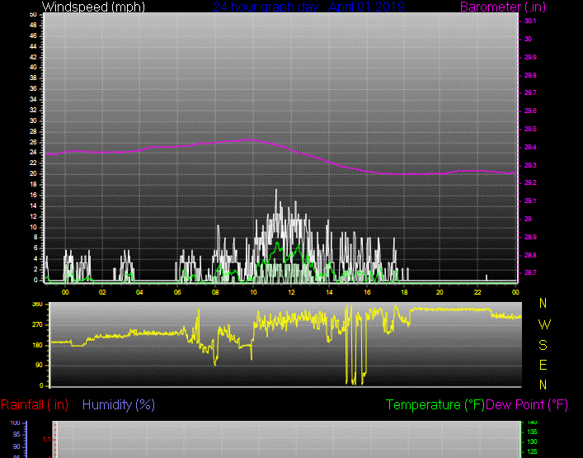583x458 pixels.
Task: Click the 48 mph windspeed axis value
Action: [33, 26]
